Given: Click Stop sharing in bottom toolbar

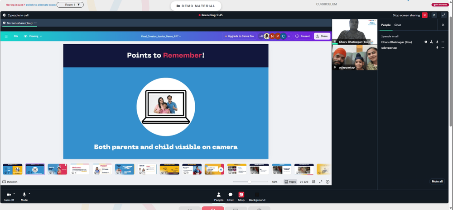Looking at the screenshot, I should coord(241,197).
